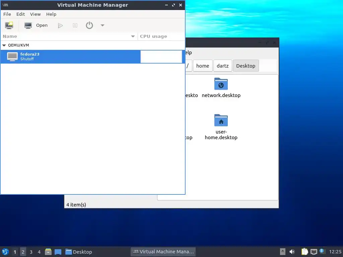Click the Virtual Machine Manager titlebar app icon

tap(5, 5)
